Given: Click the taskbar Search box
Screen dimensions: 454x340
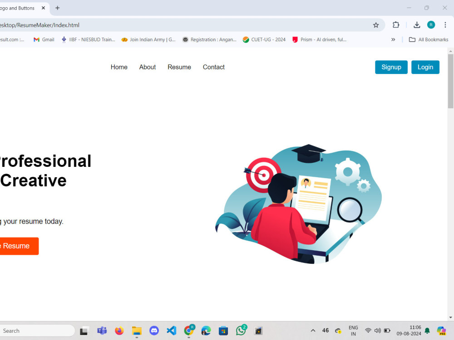Looking at the screenshot, I should pos(36,331).
